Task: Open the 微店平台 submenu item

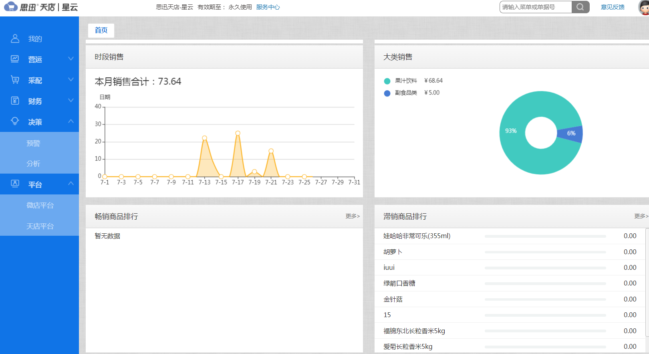Action: [40, 205]
